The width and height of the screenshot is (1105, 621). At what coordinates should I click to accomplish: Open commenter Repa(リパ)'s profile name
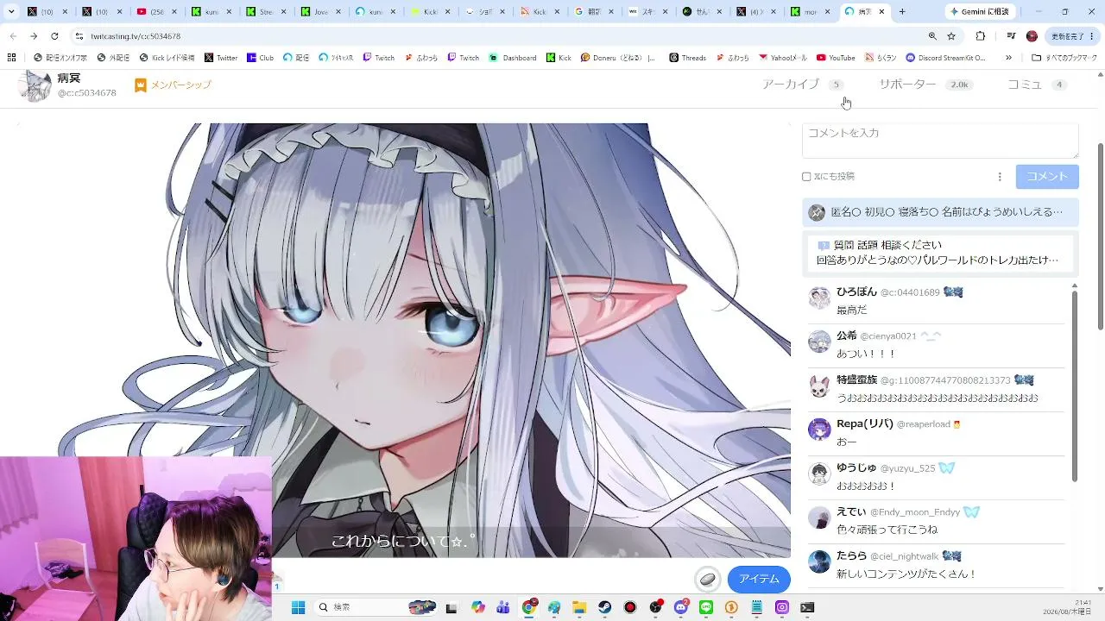tap(865, 424)
